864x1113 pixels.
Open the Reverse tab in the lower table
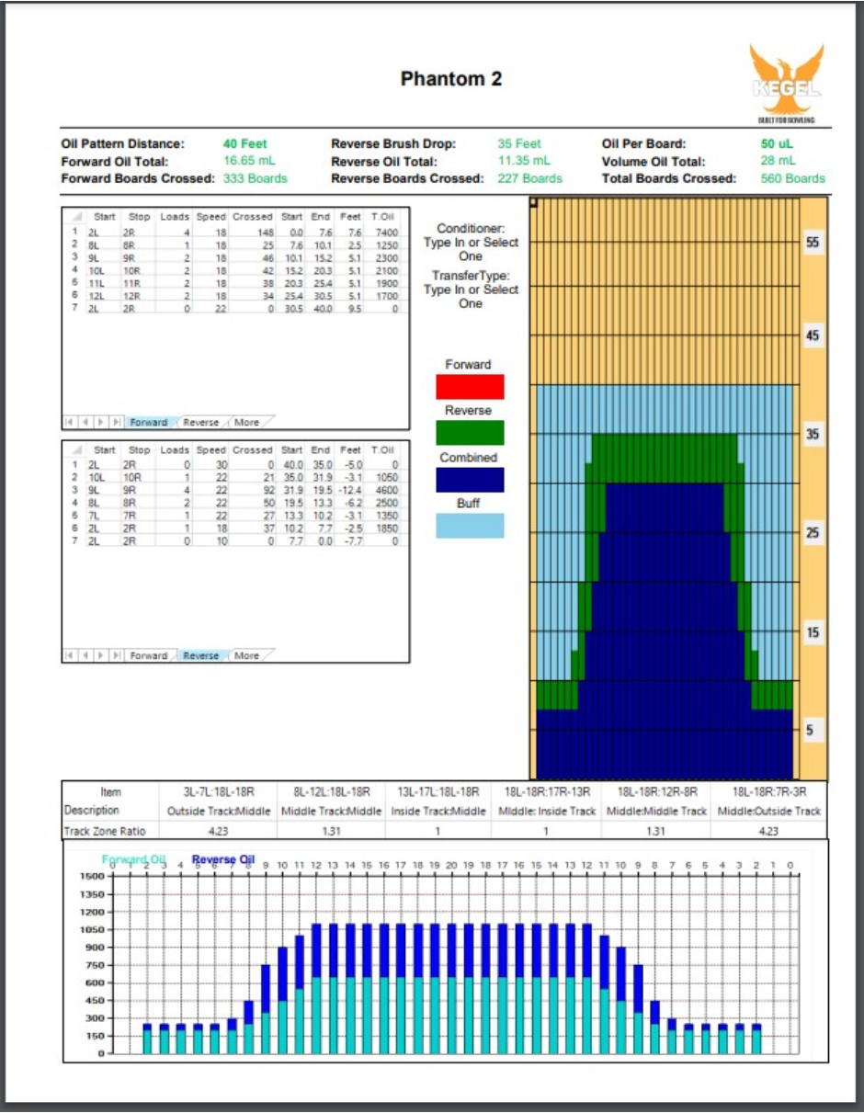(200, 656)
